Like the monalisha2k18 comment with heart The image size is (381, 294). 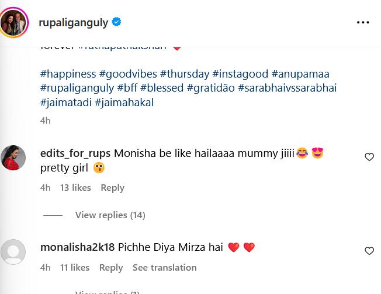369,251
